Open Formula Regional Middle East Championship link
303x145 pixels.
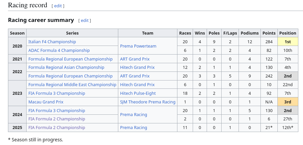72,85
